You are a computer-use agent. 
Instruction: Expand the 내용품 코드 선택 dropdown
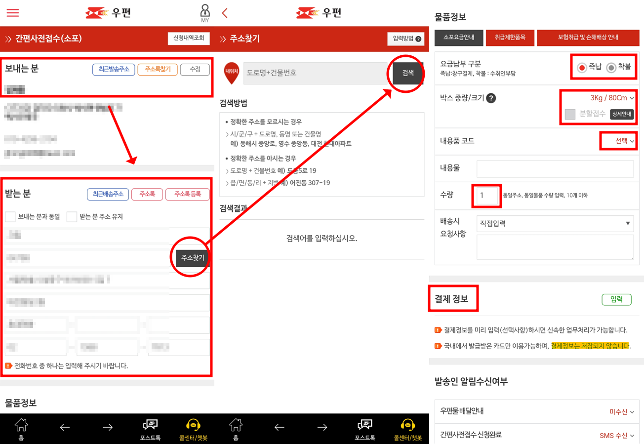click(x=618, y=141)
